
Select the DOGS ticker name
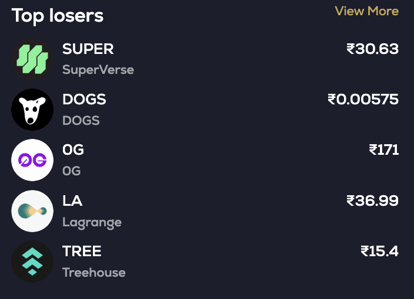(x=84, y=100)
